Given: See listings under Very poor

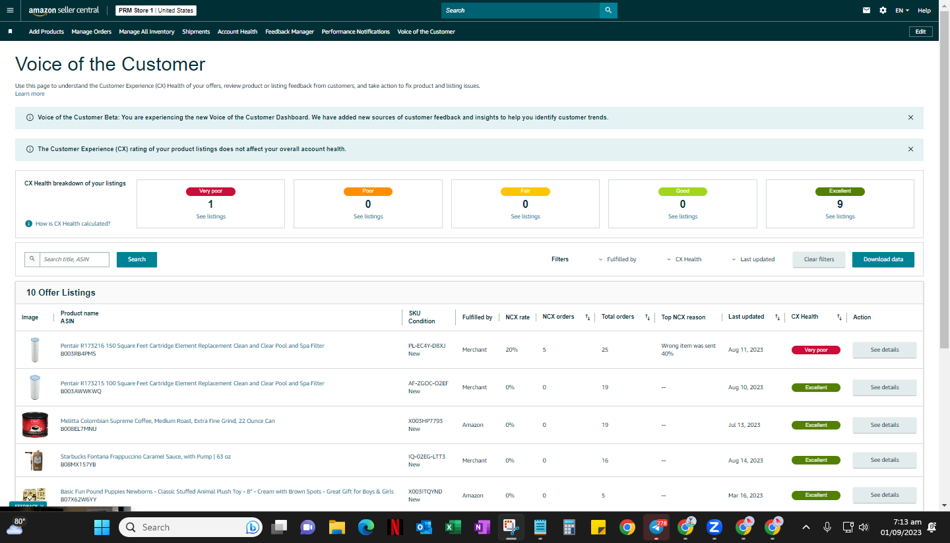Looking at the screenshot, I should [x=210, y=216].
